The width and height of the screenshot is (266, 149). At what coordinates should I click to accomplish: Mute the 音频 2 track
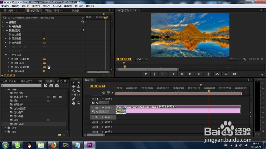click(x=93, y=122)
